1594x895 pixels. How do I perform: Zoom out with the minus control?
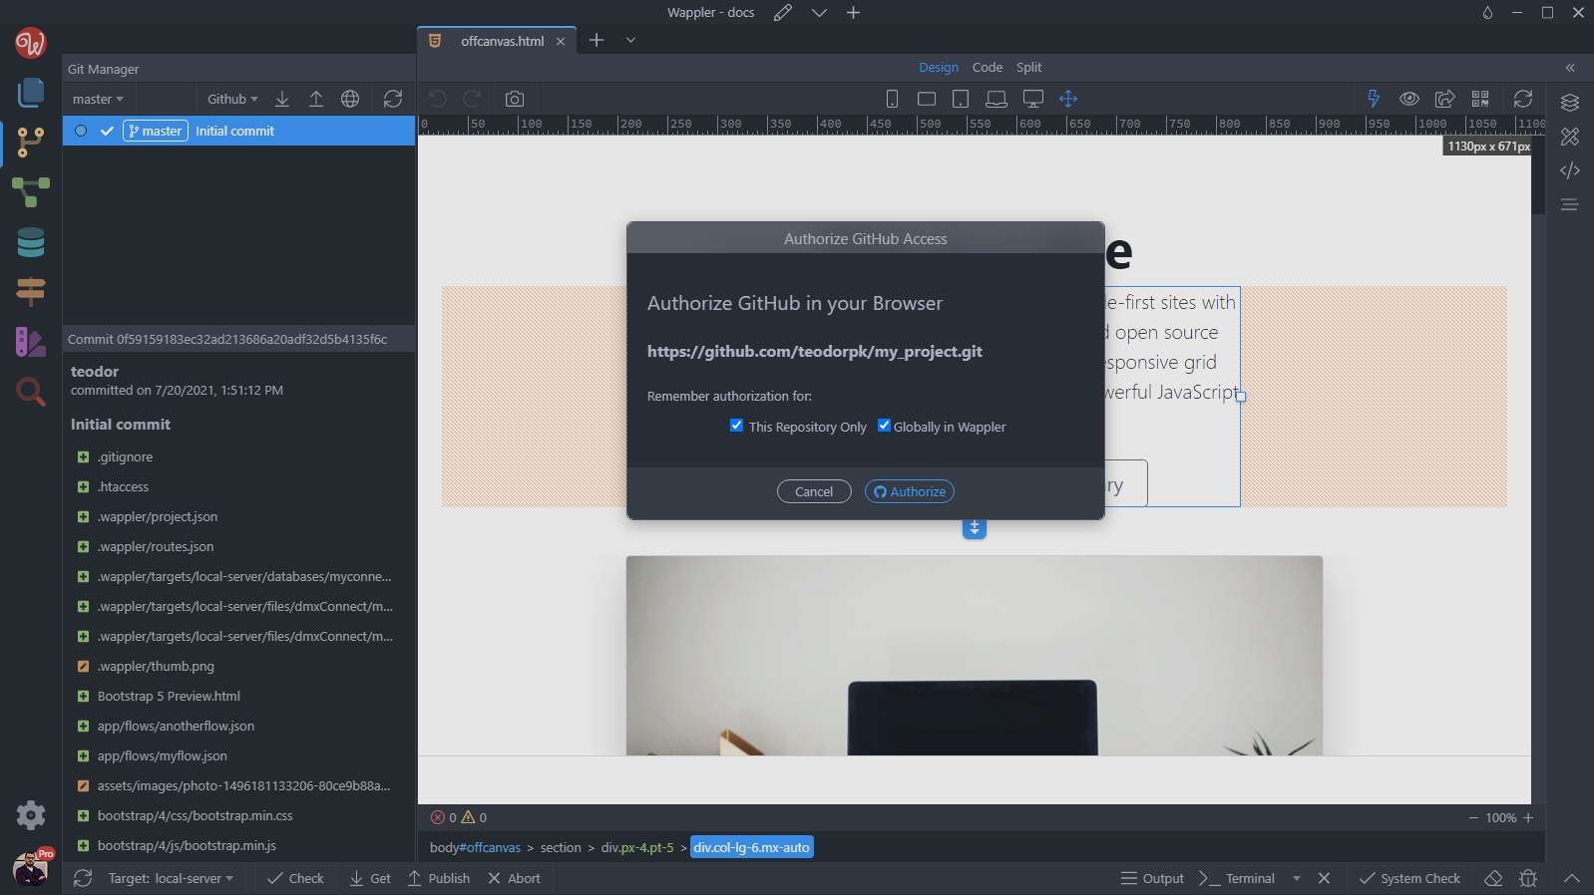(1473, 817)
